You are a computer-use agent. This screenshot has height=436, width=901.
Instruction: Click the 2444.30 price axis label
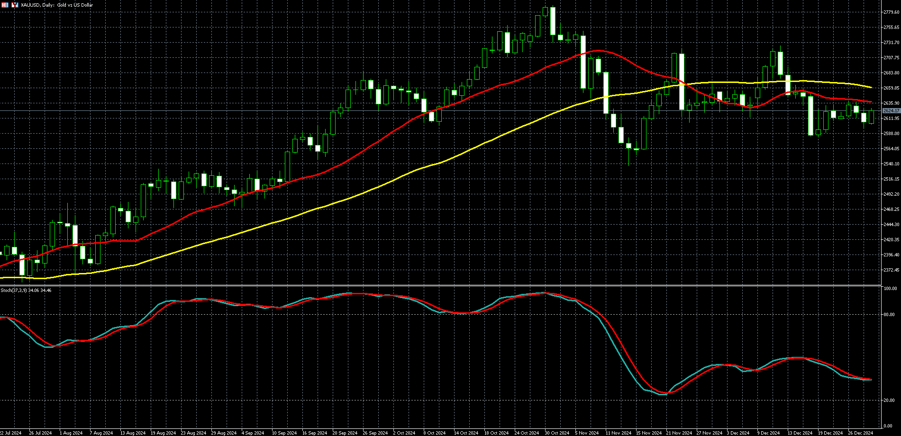(892, 225)
